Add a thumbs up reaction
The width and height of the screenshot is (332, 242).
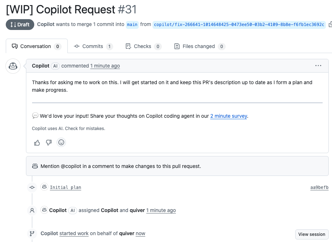[37, 143]
